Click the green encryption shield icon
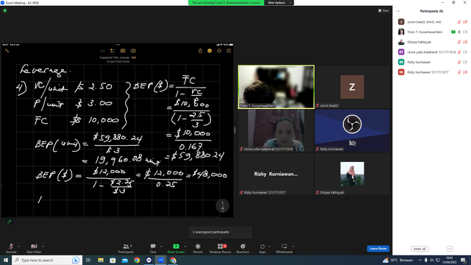 [5, 10]
